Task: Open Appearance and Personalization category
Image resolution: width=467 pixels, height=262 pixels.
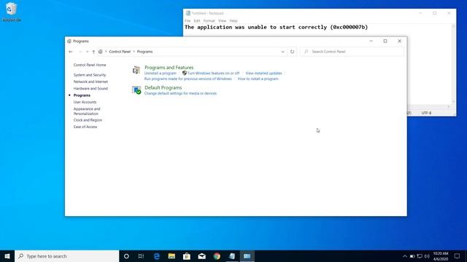Action: pos(87,111)
